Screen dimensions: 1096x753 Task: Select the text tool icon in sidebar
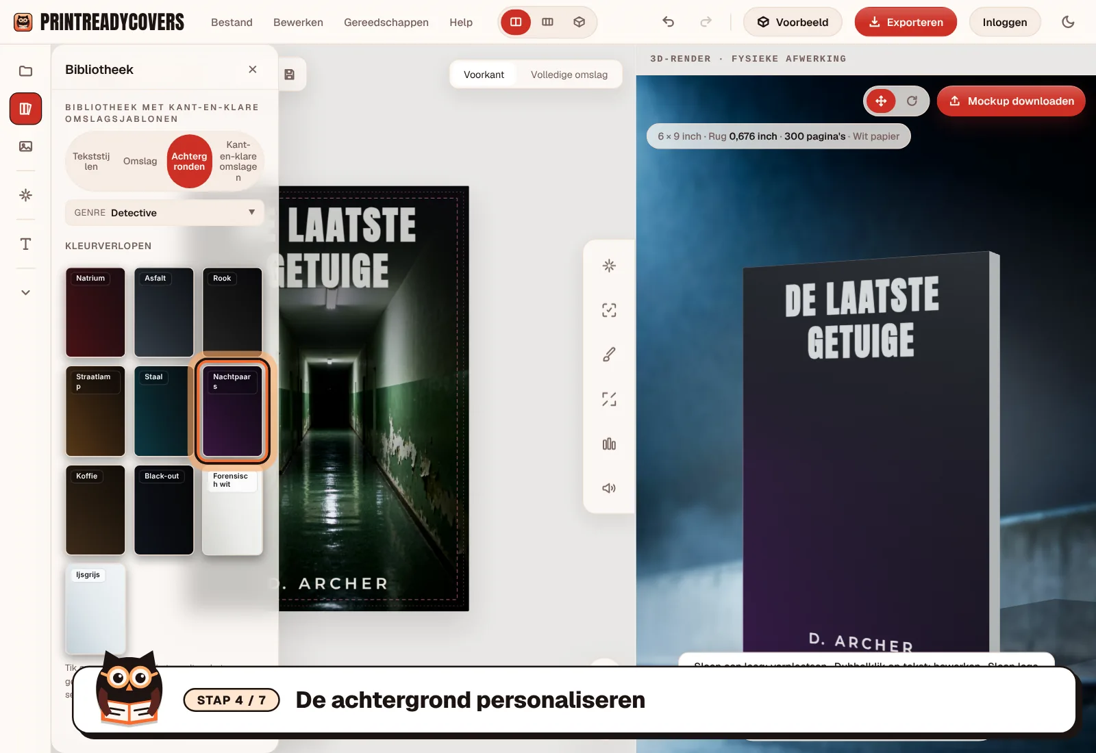25,244
